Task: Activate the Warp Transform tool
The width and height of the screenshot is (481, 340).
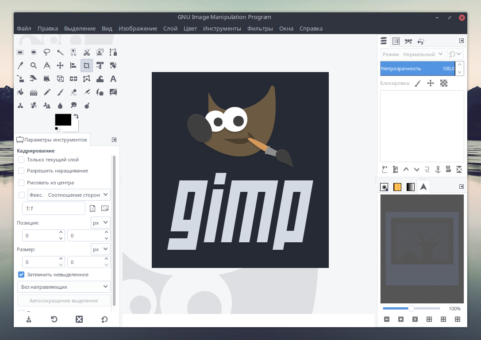Action: click(100, 79)
